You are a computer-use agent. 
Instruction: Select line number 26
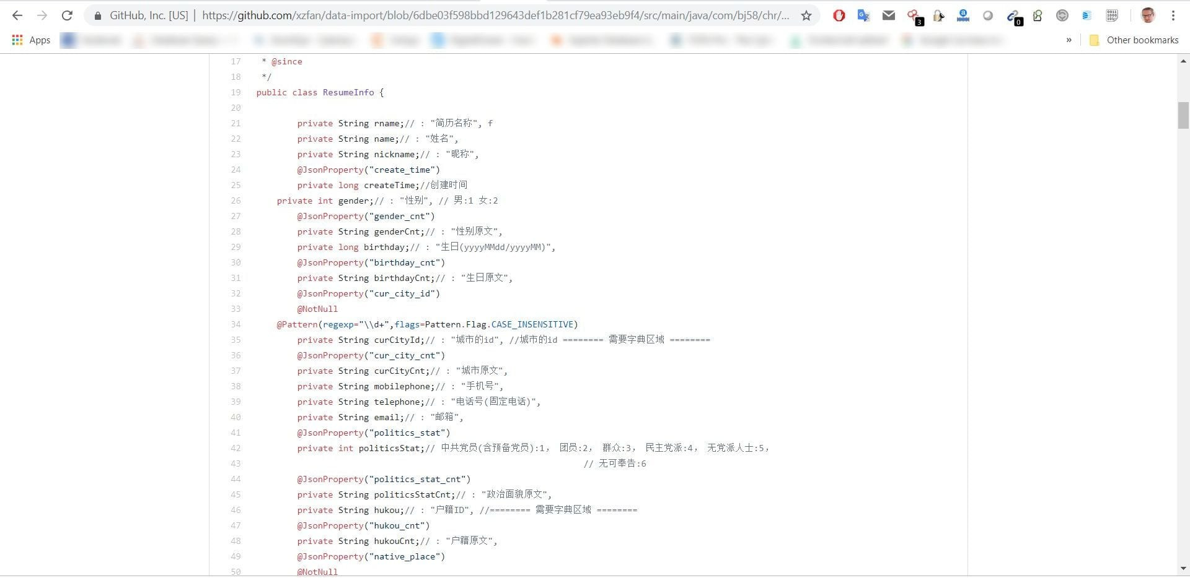tap(236, 201)
